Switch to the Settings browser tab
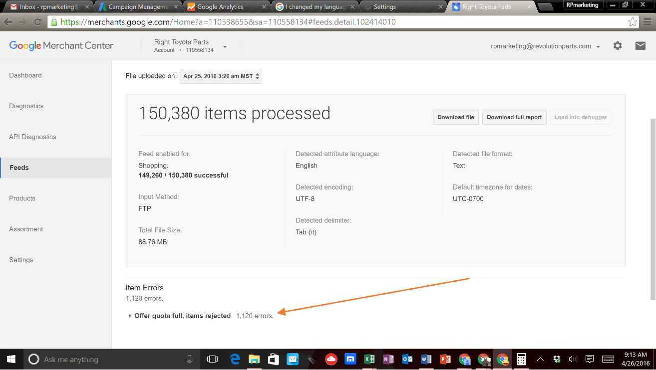 tap(404, 7)
